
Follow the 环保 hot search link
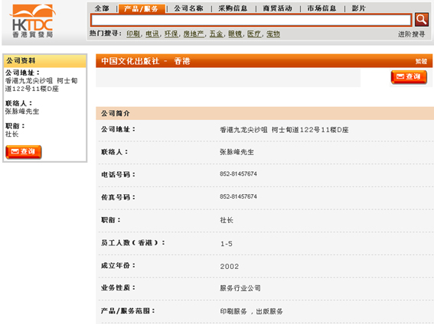coord(171,34)
